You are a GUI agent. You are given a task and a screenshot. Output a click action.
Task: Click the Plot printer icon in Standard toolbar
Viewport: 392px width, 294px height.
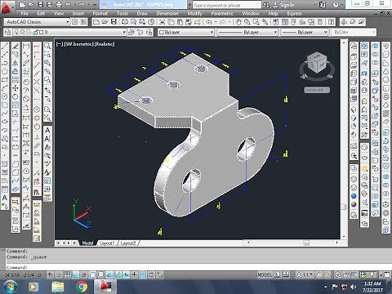coord(125,22)
